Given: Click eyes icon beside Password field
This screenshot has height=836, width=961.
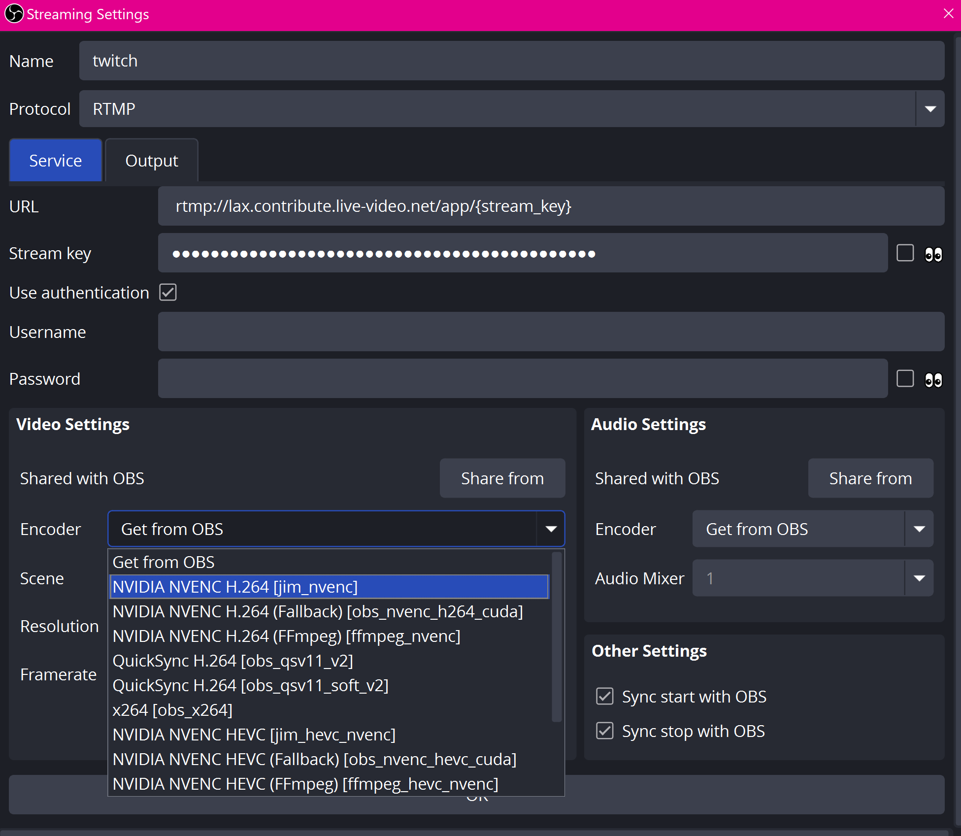Looking at the screenshot, I should 933,380.
